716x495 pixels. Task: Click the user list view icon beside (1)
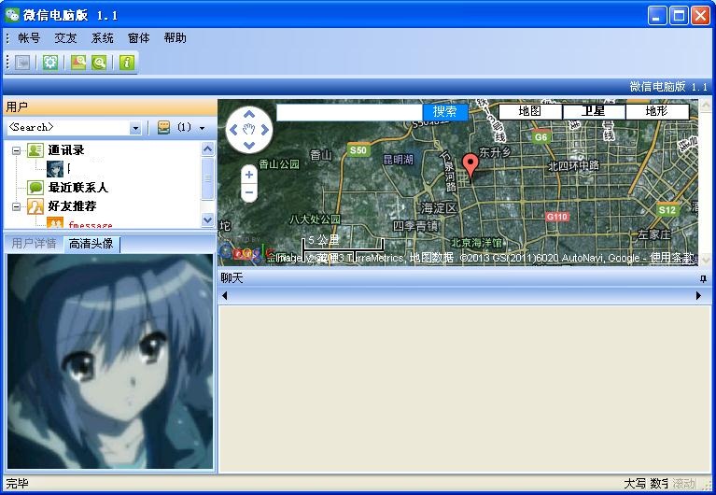tap(164, 127)
